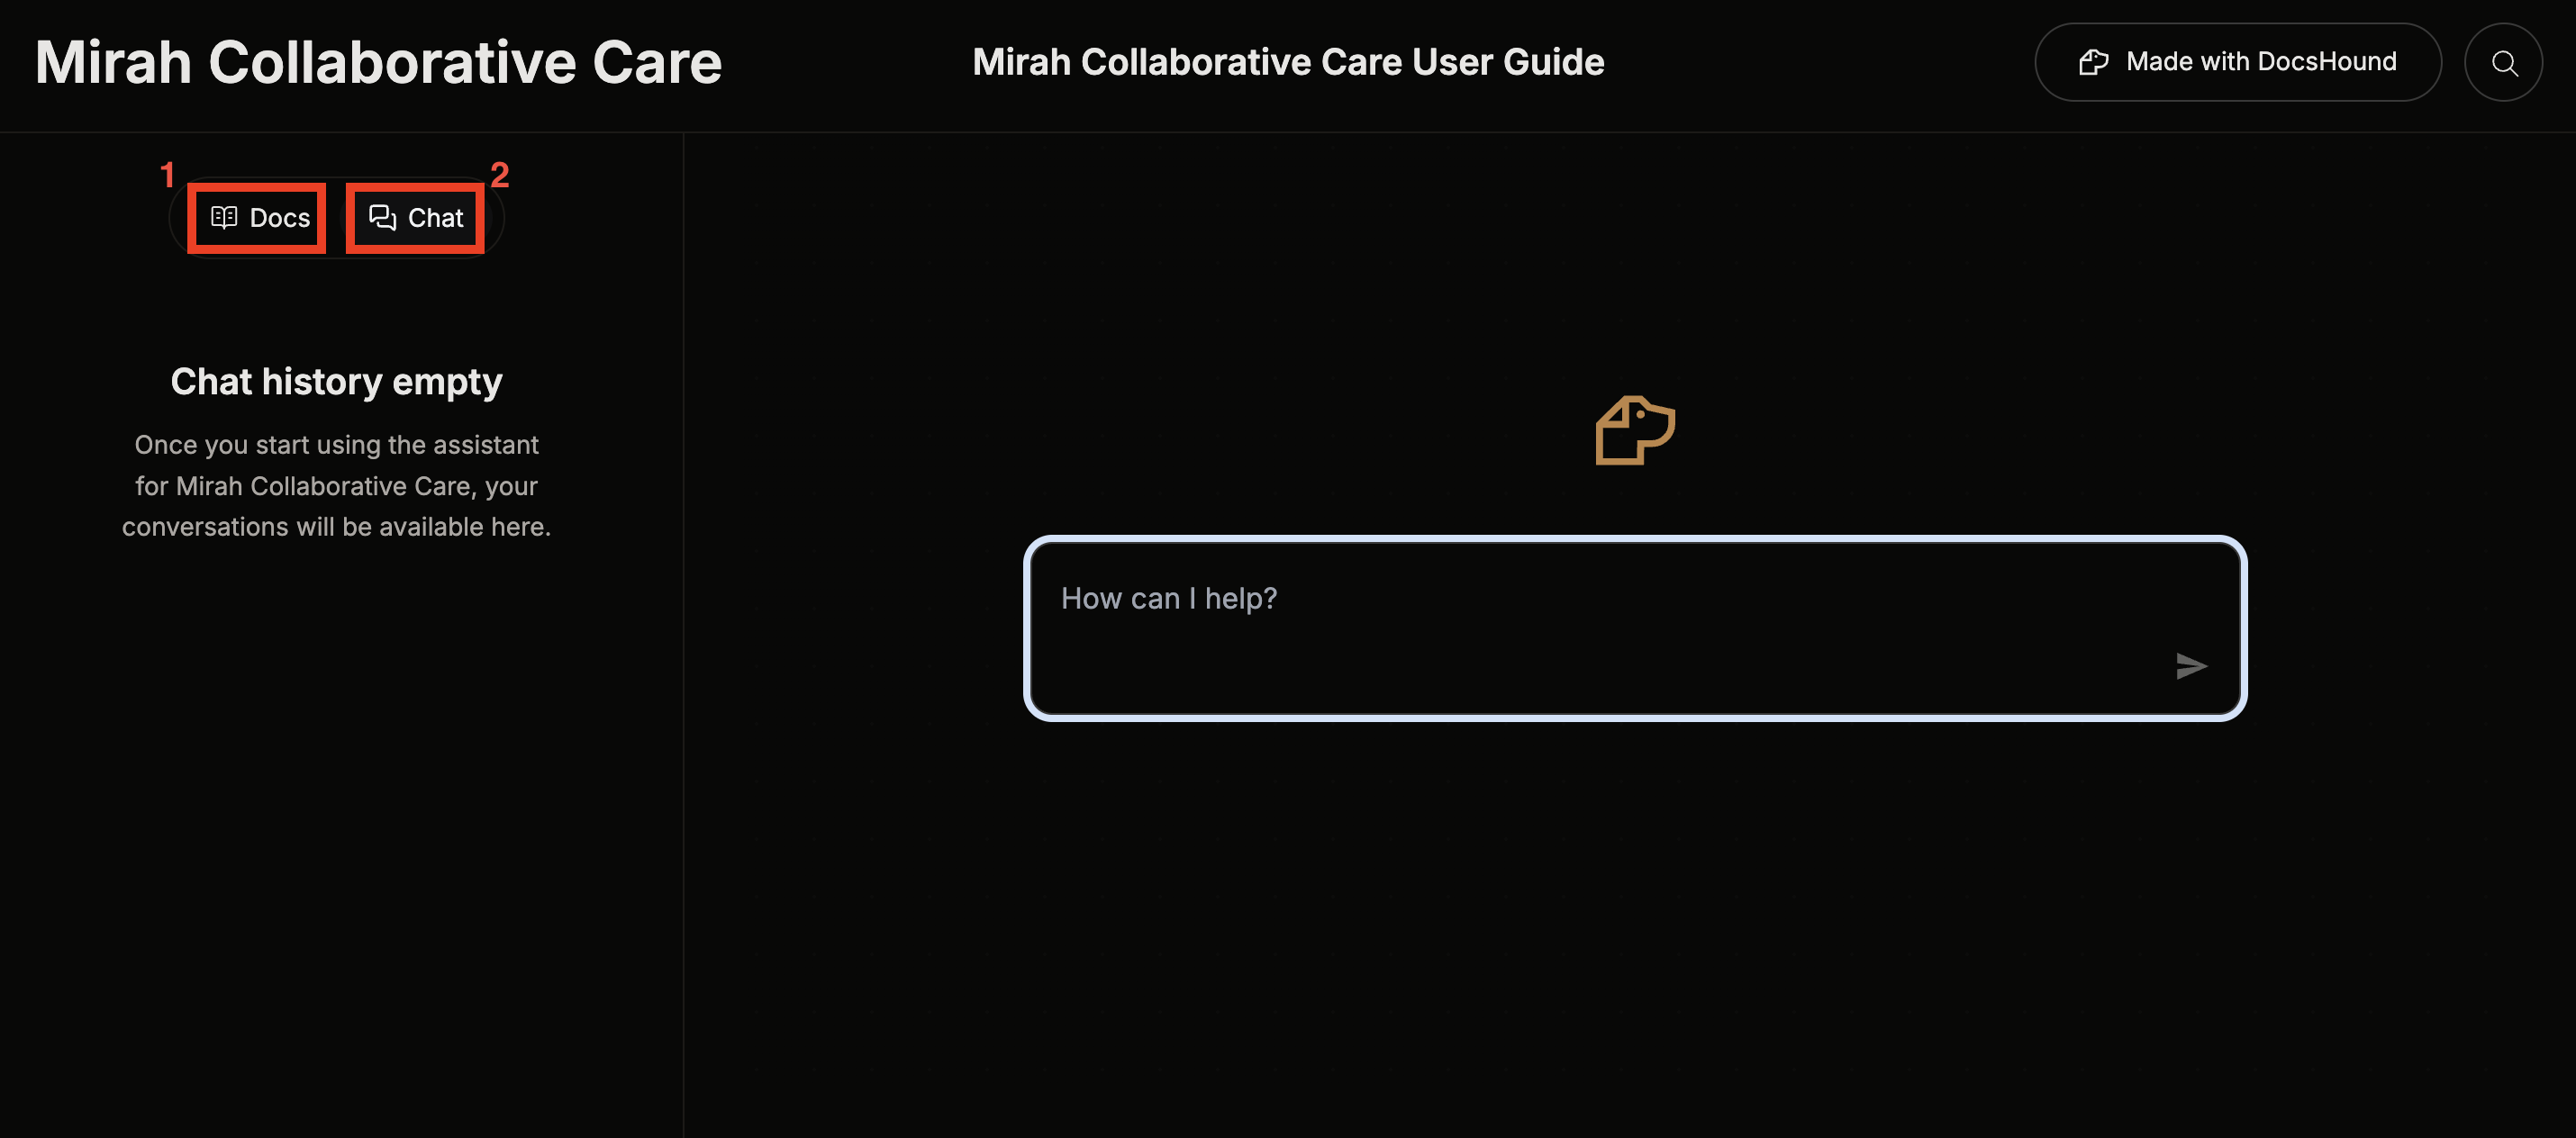
Task: Click the open-book icon beside Docs
Action: (x=224, y=217)
